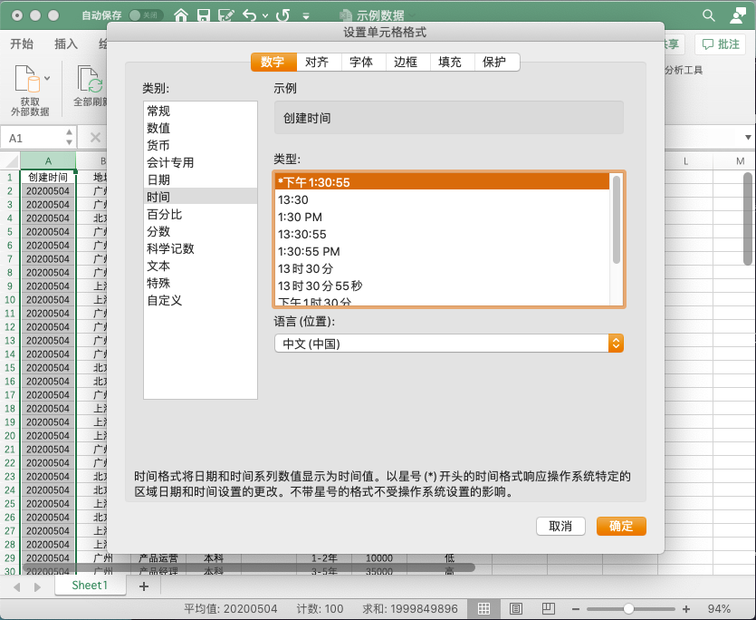This screenshot has width=756, height=620.
Task: Open the 边框 tab
Action: point(406,62)
